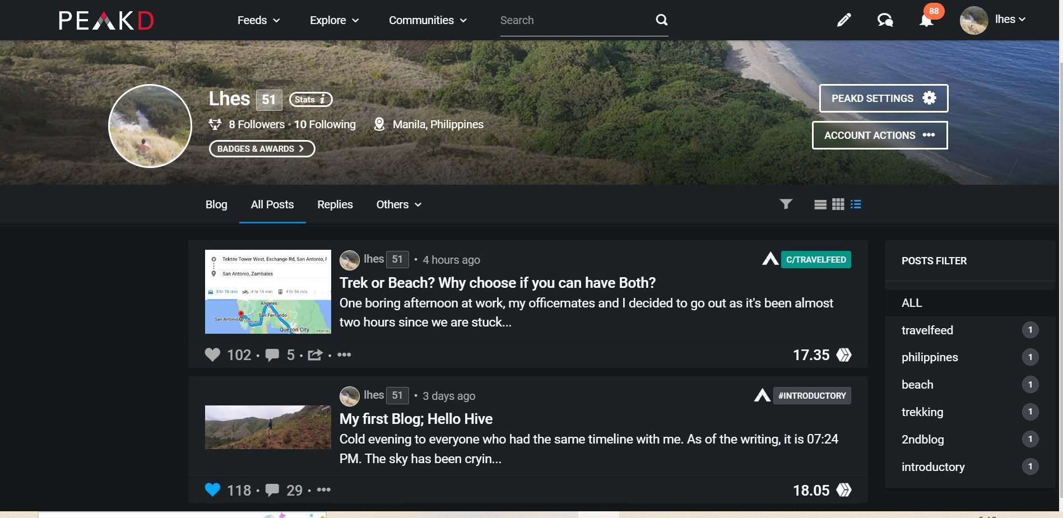Switch to the Blog tab
Viewport: 1063px width, 518px height.
[216, 204]
